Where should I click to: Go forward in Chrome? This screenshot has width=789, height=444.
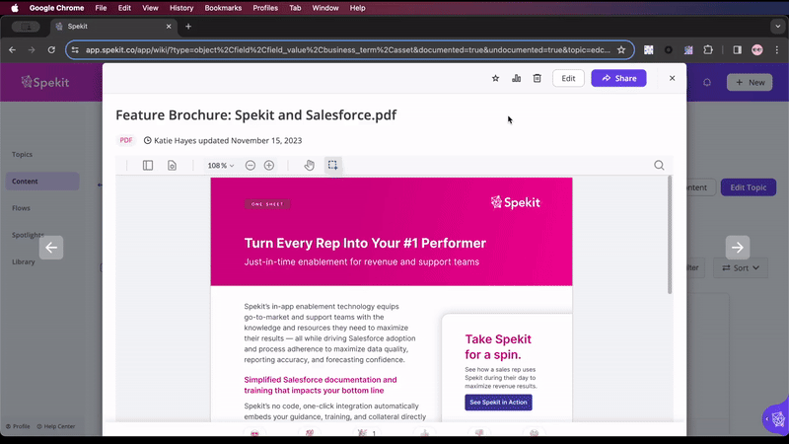point(32,50)
